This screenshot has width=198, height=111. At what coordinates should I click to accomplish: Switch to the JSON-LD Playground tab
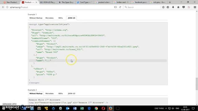(x=48, y=2)
